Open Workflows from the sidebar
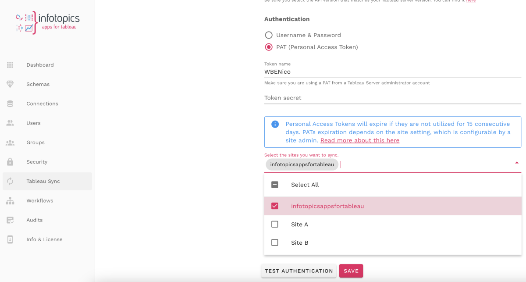The image size is (526, 282). tap(10, 200)
